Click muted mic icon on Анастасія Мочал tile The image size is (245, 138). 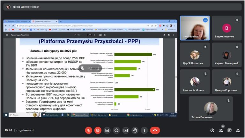point(205,74)
